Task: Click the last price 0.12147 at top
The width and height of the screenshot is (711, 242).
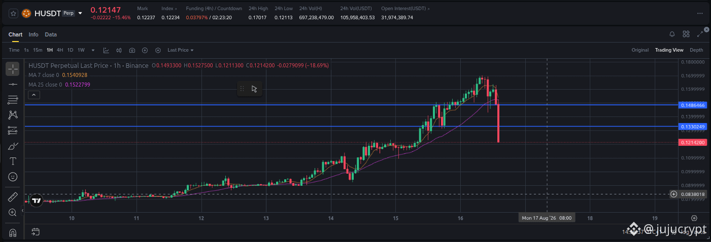Action: click(107, 10)
